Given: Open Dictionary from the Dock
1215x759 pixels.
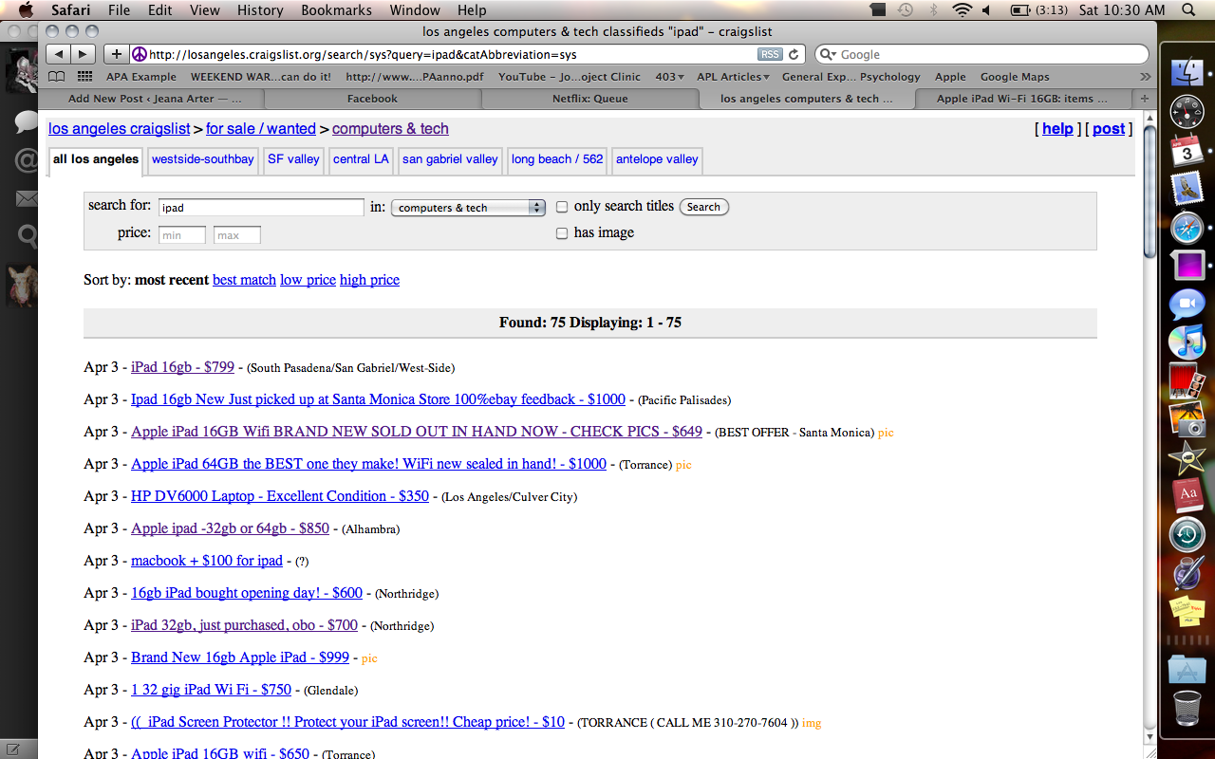Looking at the screenshot, I should pos(1187,496).
